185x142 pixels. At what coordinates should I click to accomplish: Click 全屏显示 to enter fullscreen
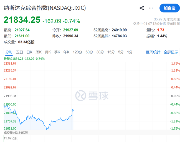coord(171,52)
